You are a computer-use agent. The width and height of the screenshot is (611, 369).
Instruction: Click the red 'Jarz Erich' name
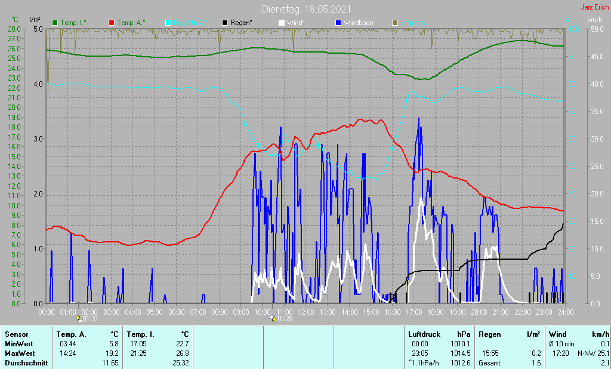click(x=595, y=7)
